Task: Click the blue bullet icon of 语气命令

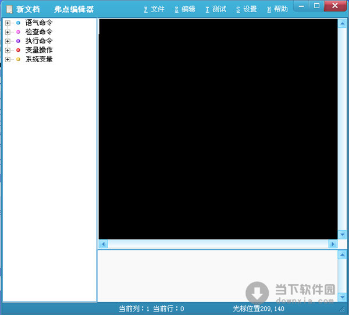Action: click(x=18, y=23)
